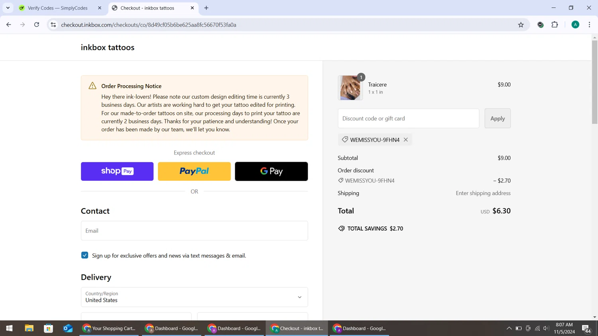Screen dimensions: 598x336
Task: Expand the Country/Region dropdown
Action: 194,297
